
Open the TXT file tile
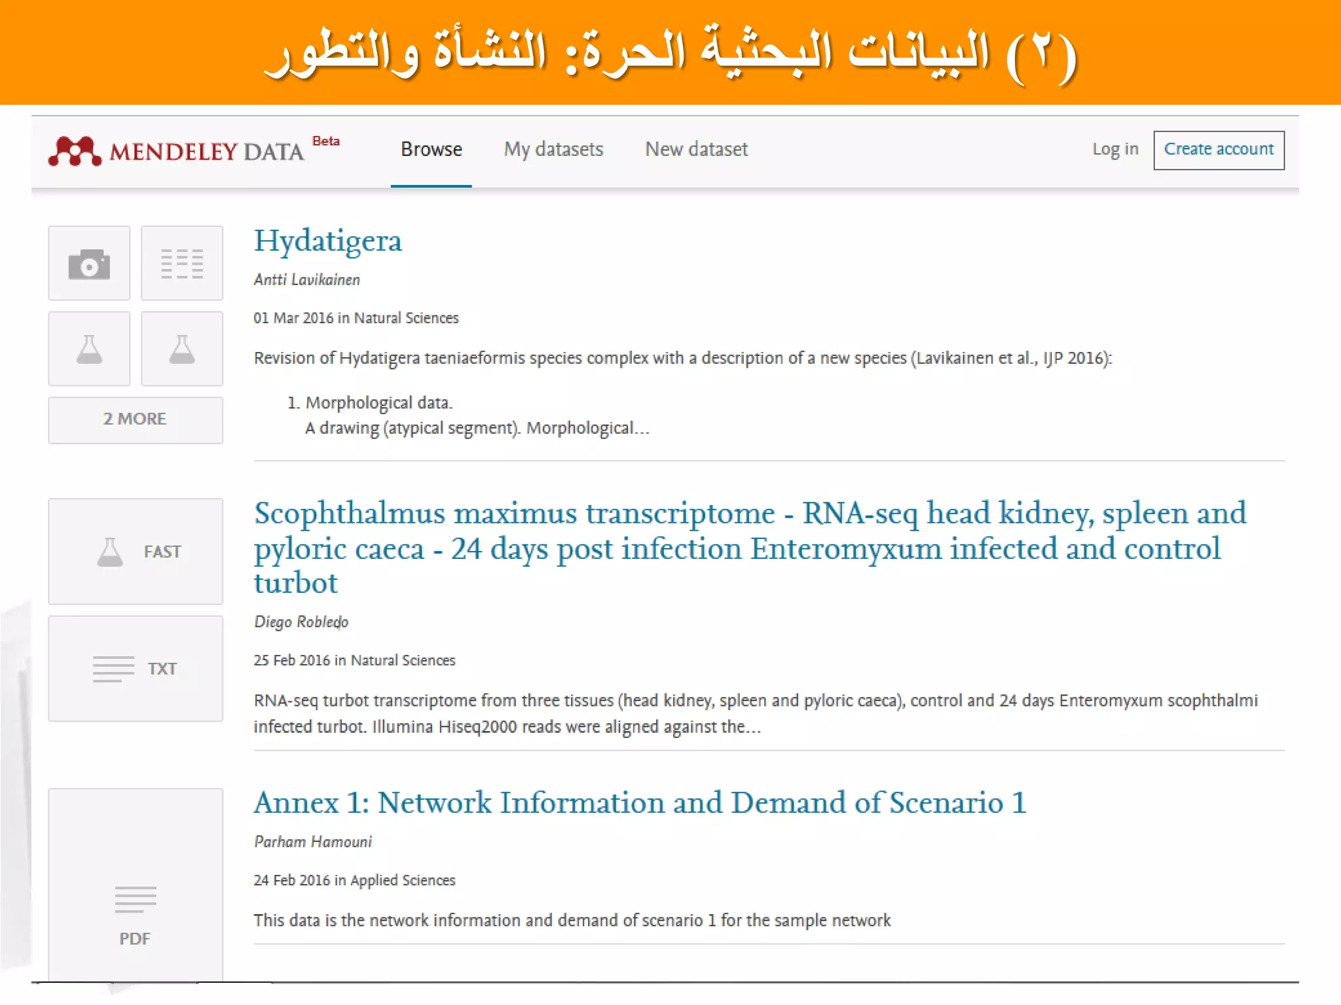(136, 669)
